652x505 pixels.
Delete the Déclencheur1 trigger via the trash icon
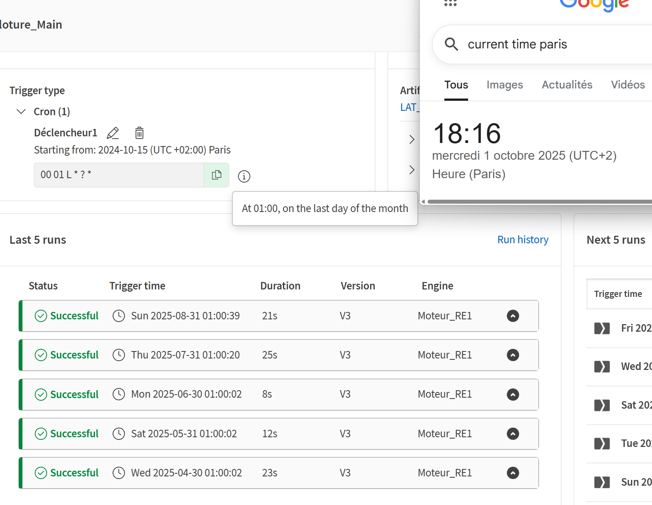point(139,133)
